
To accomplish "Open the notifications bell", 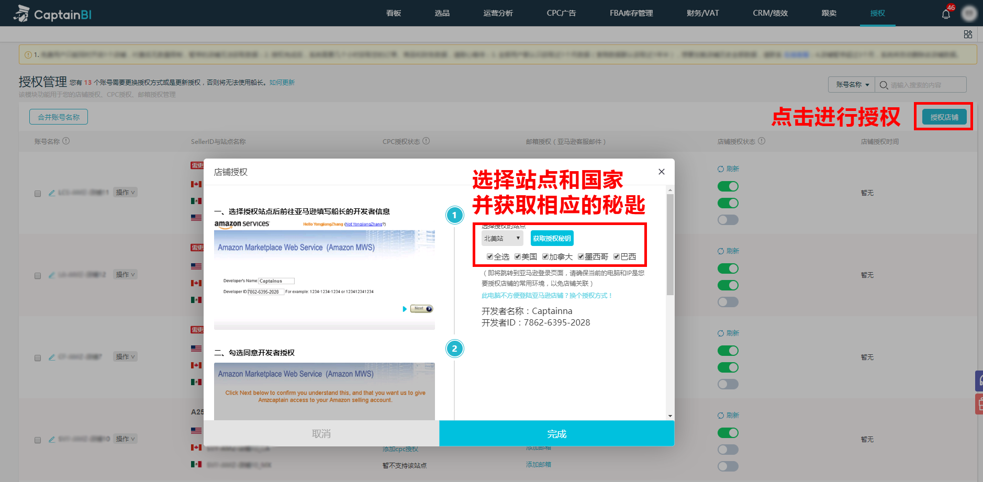I will tap(946, 14).
